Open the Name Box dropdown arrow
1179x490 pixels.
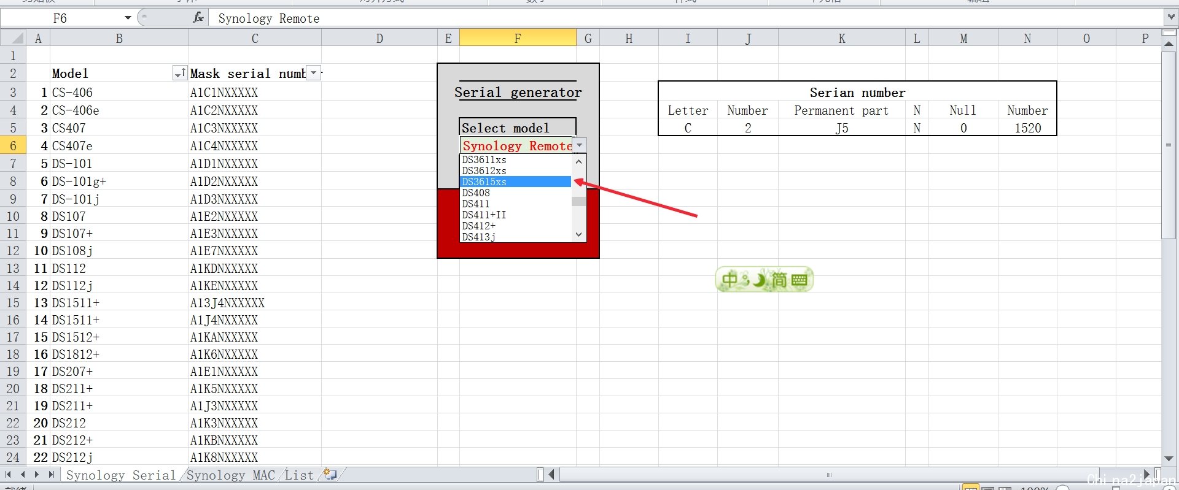pyautogui.click(x=128, y=18)
